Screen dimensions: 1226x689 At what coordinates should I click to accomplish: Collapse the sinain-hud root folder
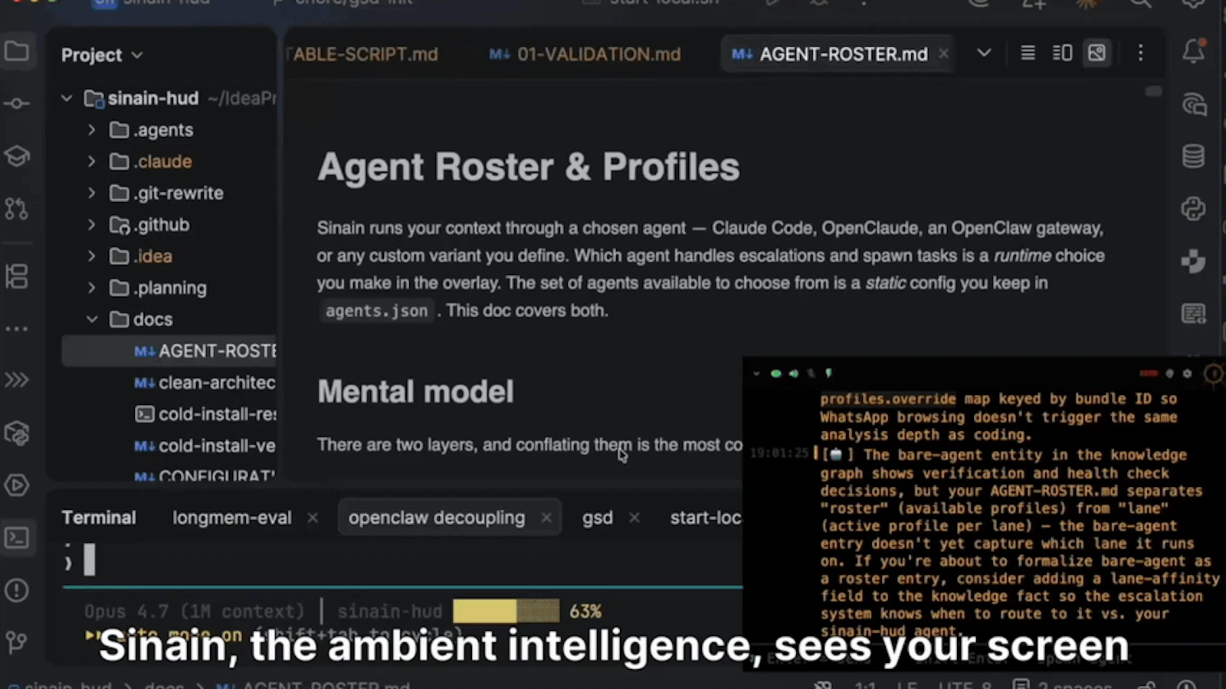[x=67, y=98]
